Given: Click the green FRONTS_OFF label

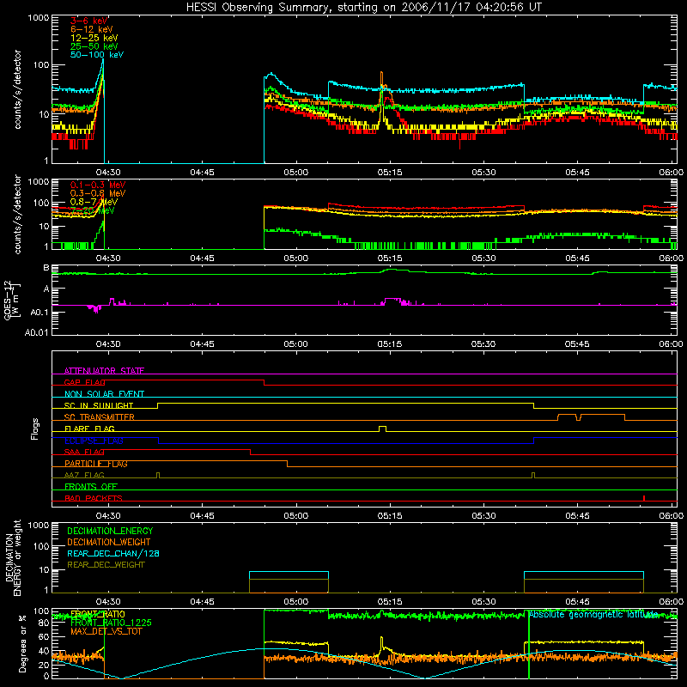Looking at the screenshot, I should click(x=91, y=486).
